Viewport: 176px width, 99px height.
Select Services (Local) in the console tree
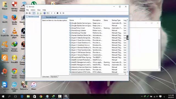33,16
